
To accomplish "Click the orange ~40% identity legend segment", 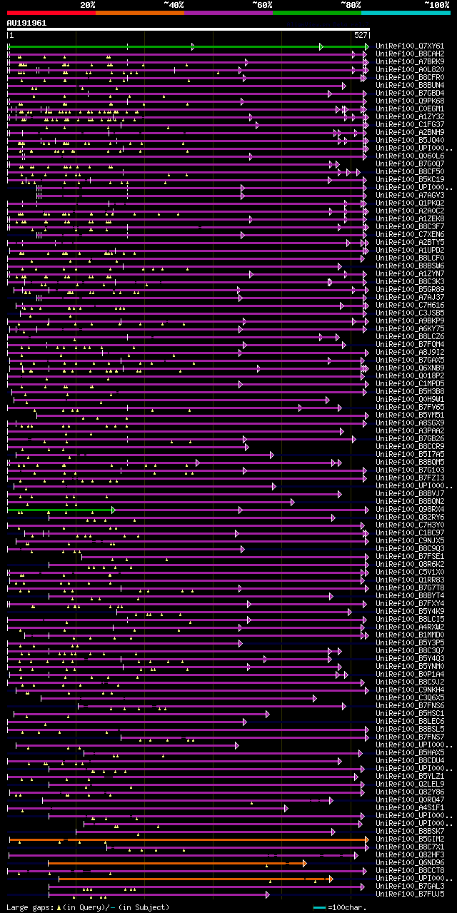I will [140, 13].
